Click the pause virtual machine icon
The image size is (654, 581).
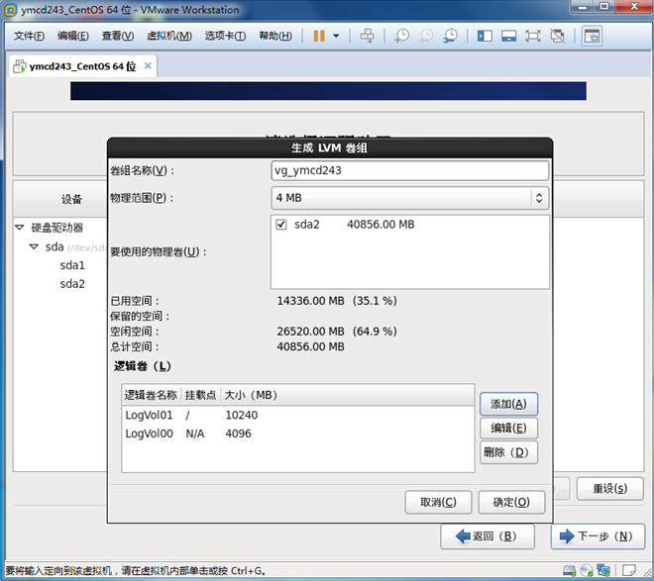[319, 36]
